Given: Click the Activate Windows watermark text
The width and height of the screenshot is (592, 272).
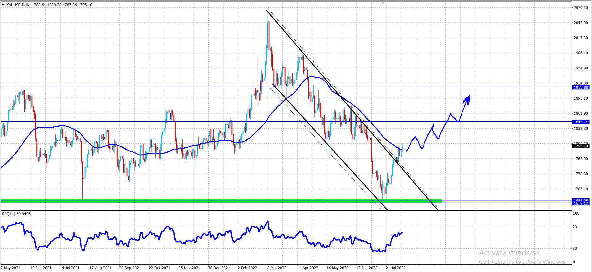Looking at the screenshot, I should (x=509, y=253).
